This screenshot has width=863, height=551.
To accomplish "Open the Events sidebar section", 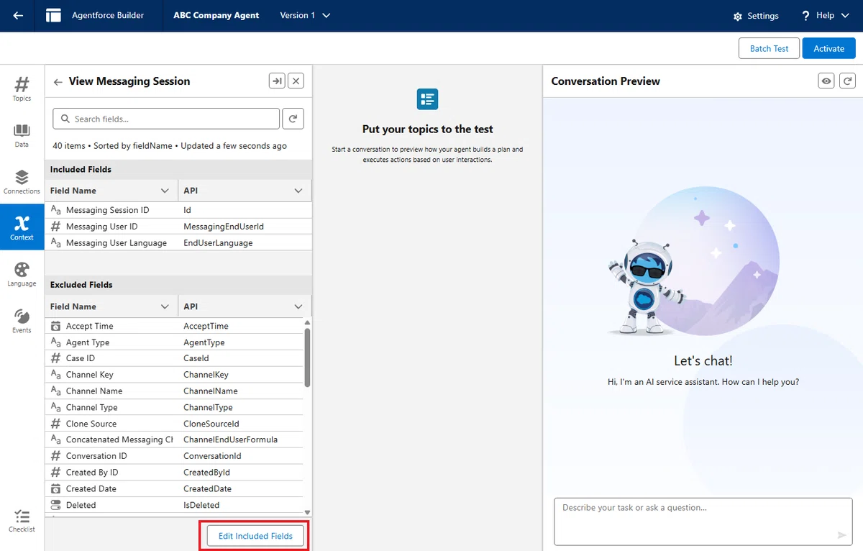I will (x=22, y=321).
